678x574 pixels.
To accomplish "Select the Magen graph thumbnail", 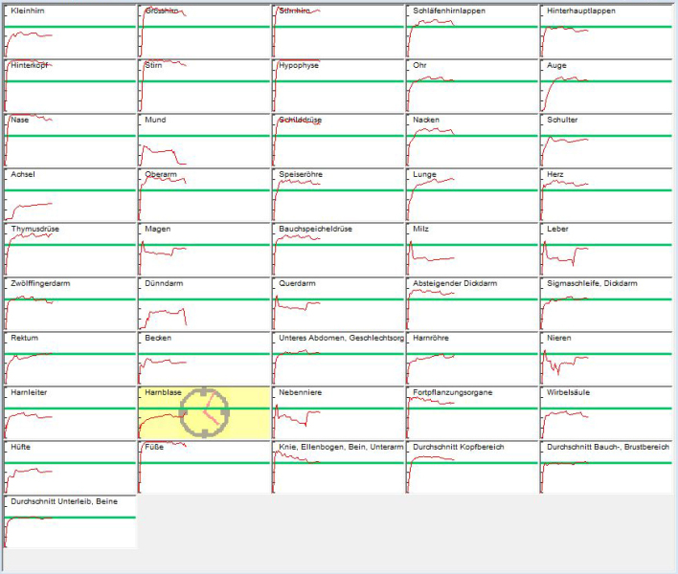I will pyautogui.click(x=204, y=250).
